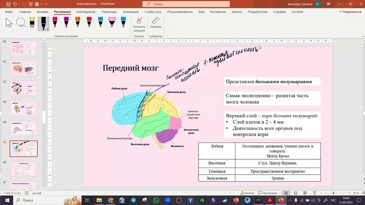Open the Рецензирование tab
The height and width of the screenshot is (205, 365).
180,11
